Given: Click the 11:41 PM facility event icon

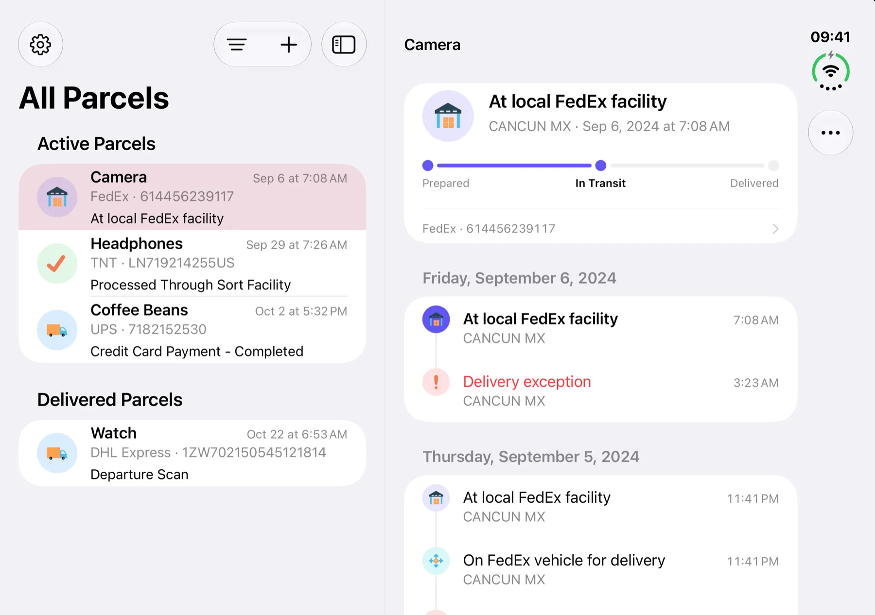Looking at the screenshot, I should point(436,498).
